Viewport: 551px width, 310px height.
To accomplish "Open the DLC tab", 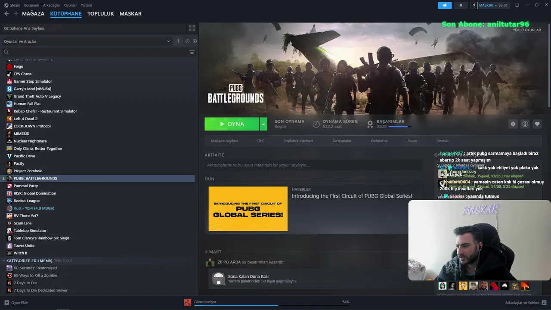I will click(261, 141).
